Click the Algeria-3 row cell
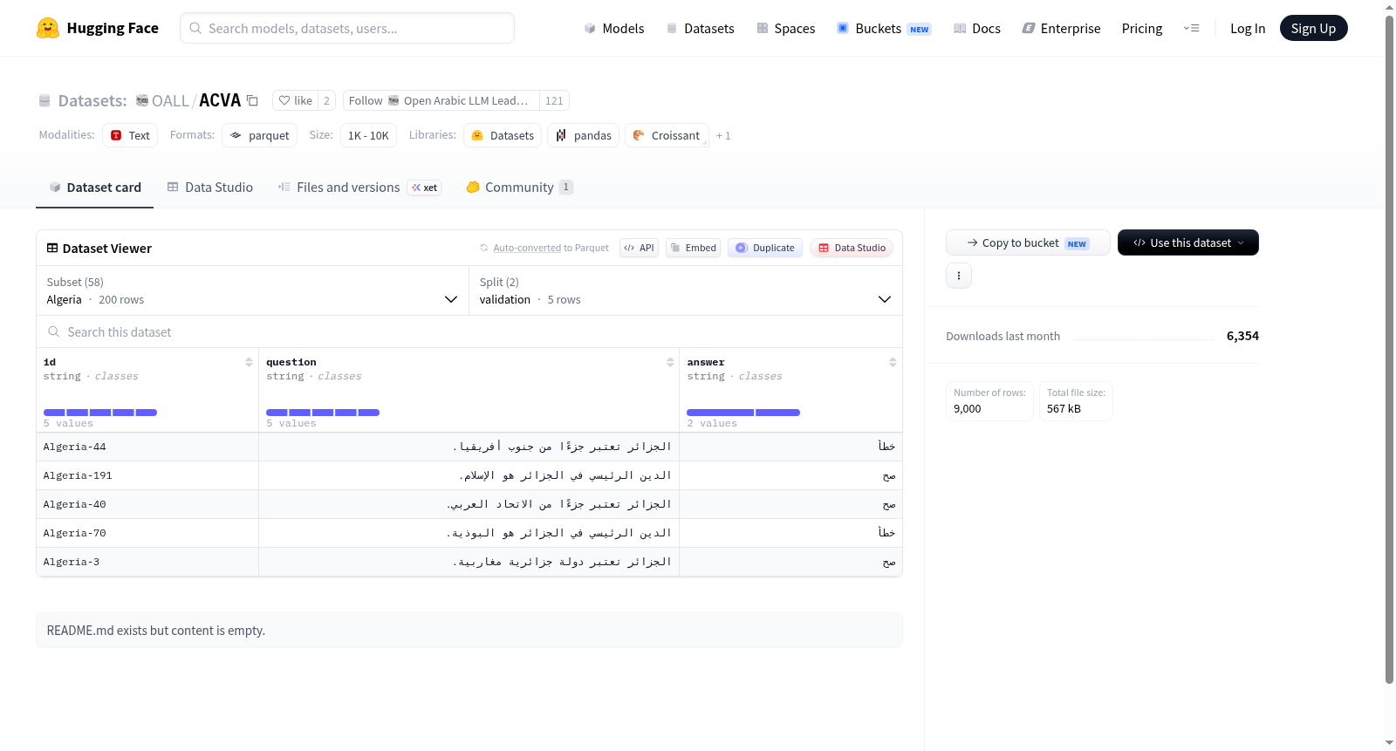 pos(147,562)
